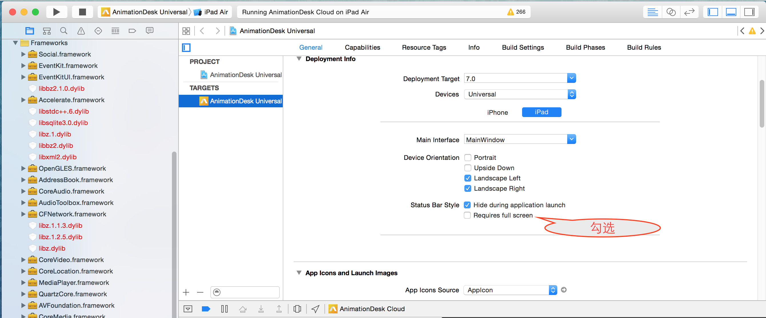
Task: Uncheck Hide during application launch
Action: pos(467,205)
